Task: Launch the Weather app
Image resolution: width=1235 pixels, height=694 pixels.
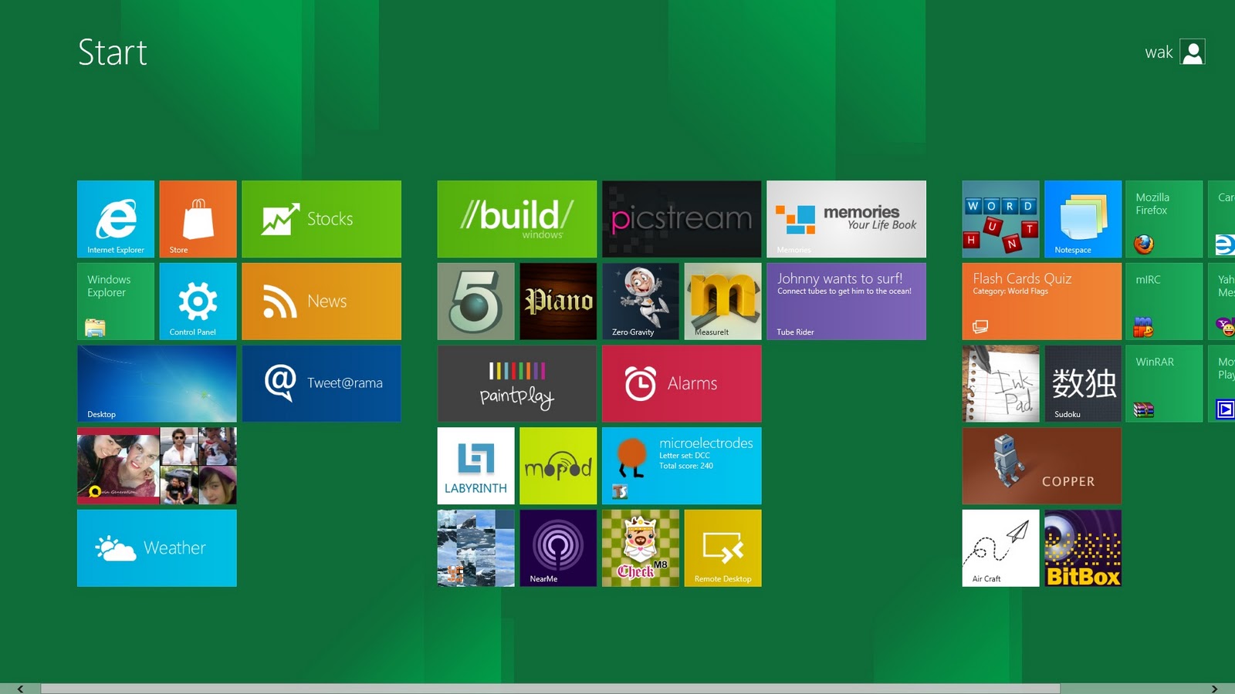Action: coord(156,547)
